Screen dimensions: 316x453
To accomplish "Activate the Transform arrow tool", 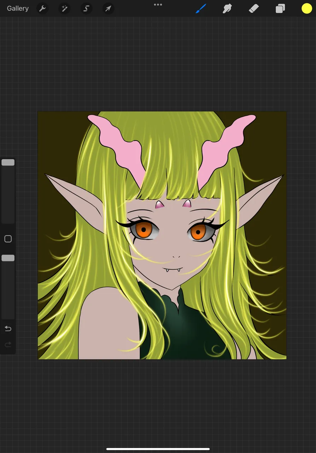I will pyautogui.click(x=108, y=8).
